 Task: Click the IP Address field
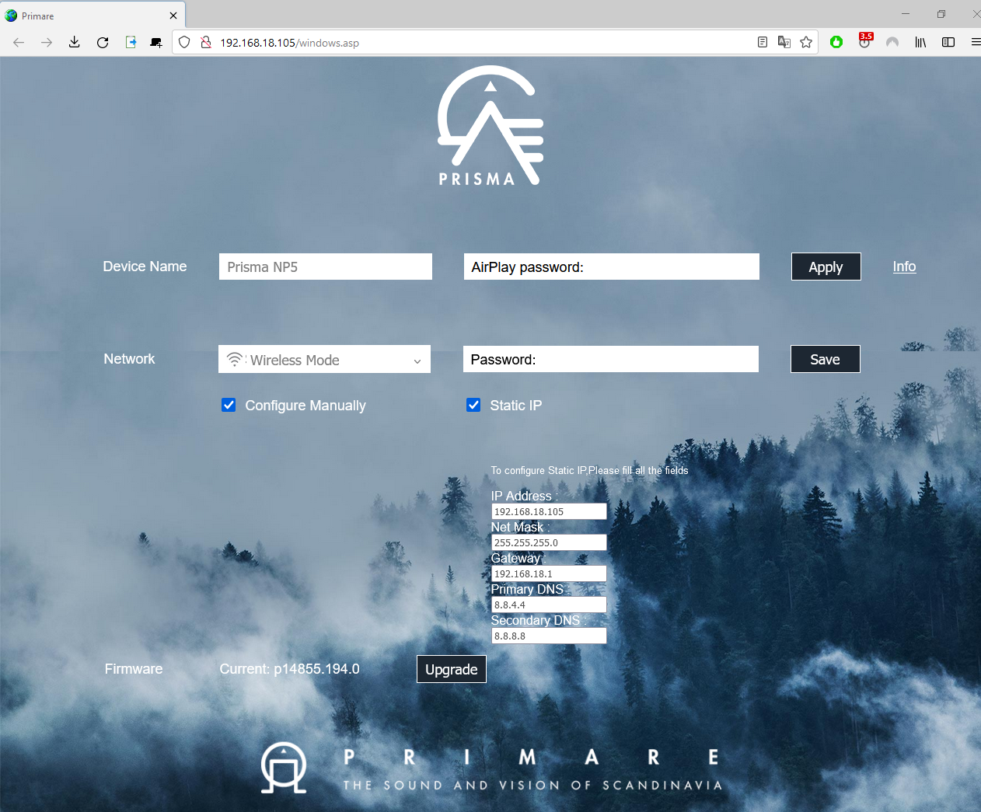[549, 511]
